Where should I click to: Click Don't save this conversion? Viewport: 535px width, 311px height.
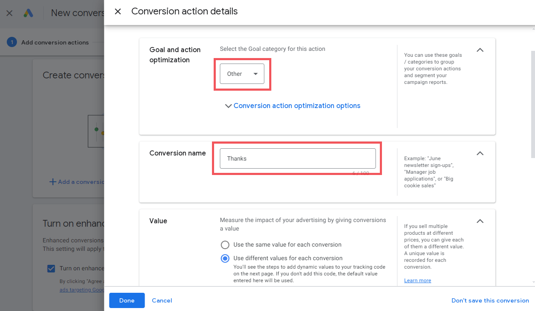[x=490, y=300]
